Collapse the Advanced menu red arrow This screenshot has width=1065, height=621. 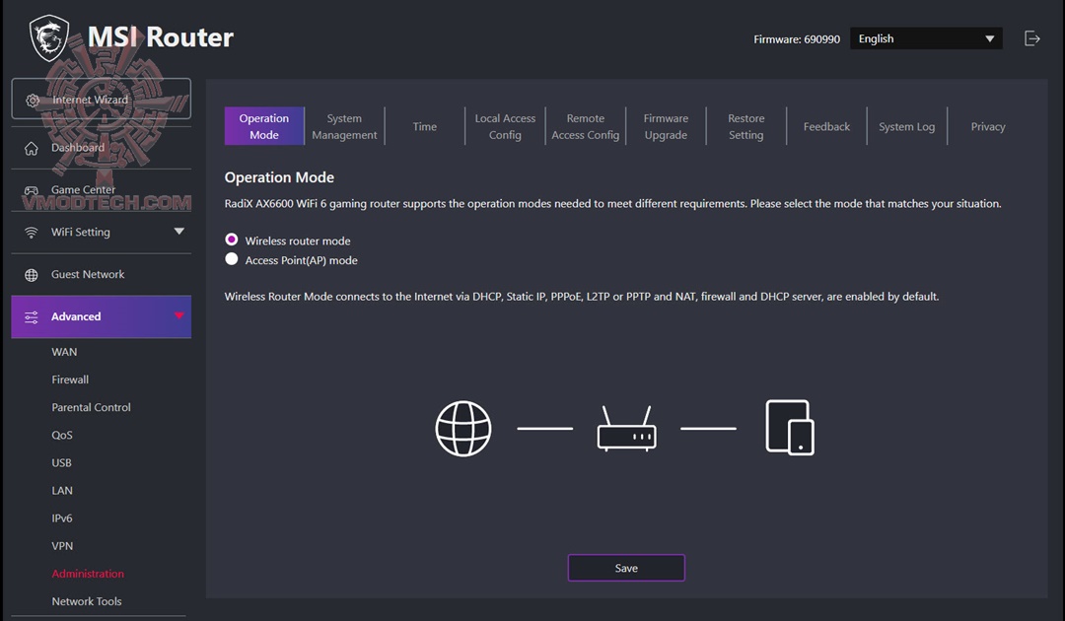178,315
